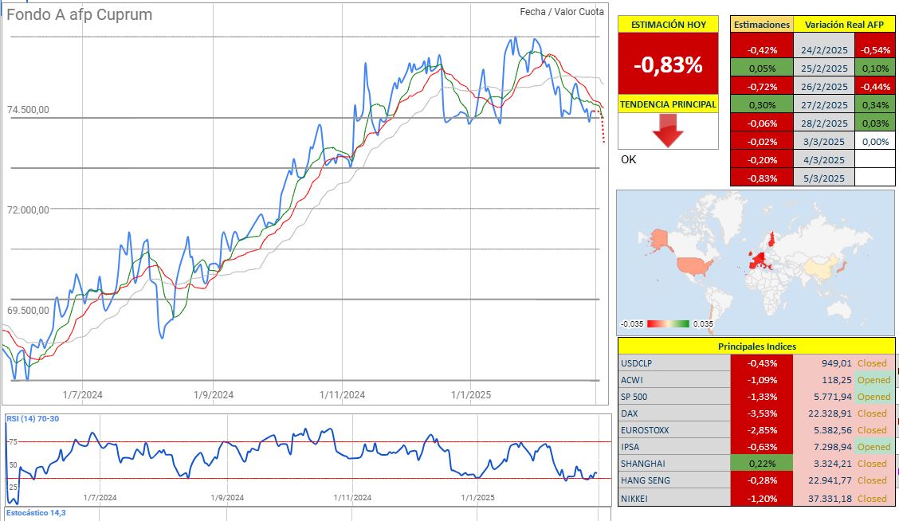Click the United States on the world map
The width and height of the screenshot is (899, 521).
click(x=694, y=266)
